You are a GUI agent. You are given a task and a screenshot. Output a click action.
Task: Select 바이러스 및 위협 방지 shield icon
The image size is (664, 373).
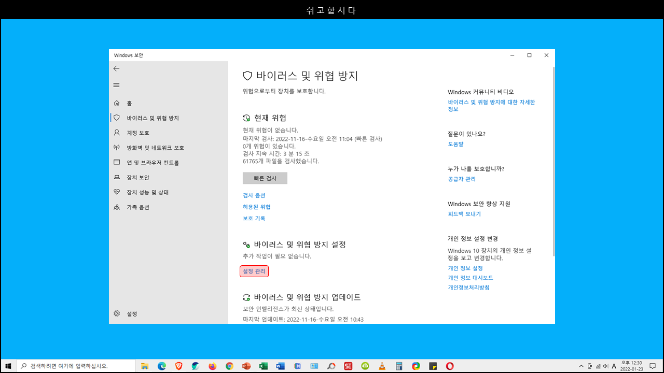(x=116, y=118)
